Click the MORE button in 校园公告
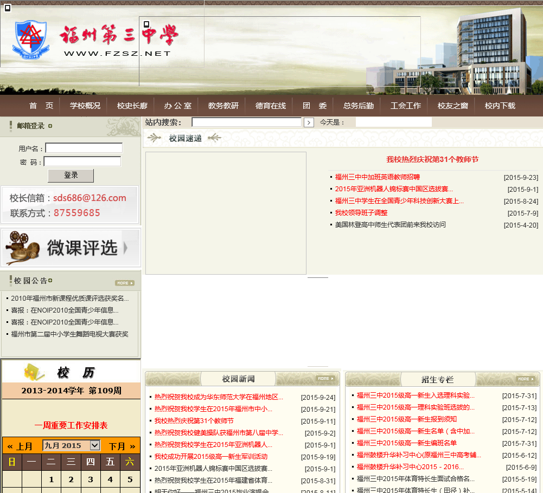The image size is (543, 493). click(x=125, y=283)
